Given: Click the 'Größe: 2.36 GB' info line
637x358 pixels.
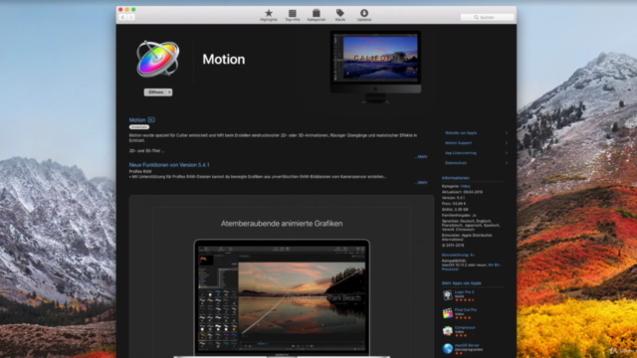Looking at the screenshot, I should [455, 210].
